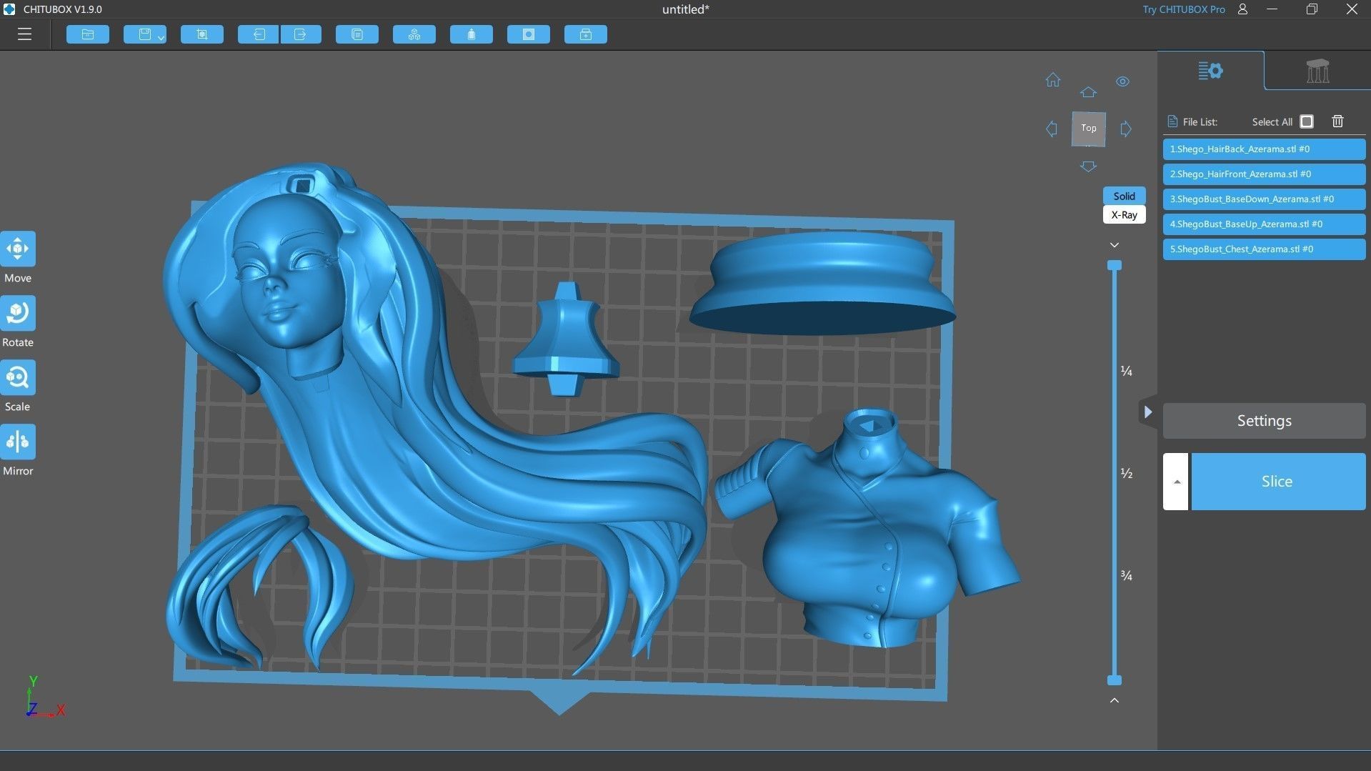
Task: Select 5.ShegoBust_Chest_Azerama.stl in file list
Action: [1264, 249]
